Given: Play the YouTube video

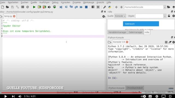Looking at the screenshot, I should pyautogui.click(x=5, y=96).
